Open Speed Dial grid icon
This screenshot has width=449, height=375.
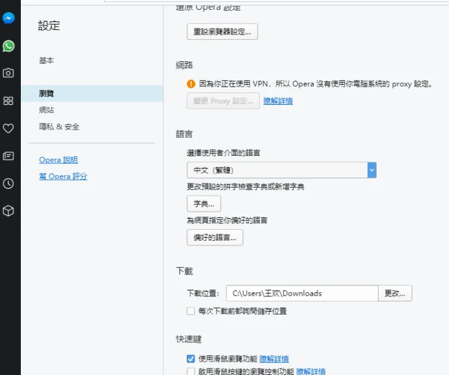click(x=8, y=100)
